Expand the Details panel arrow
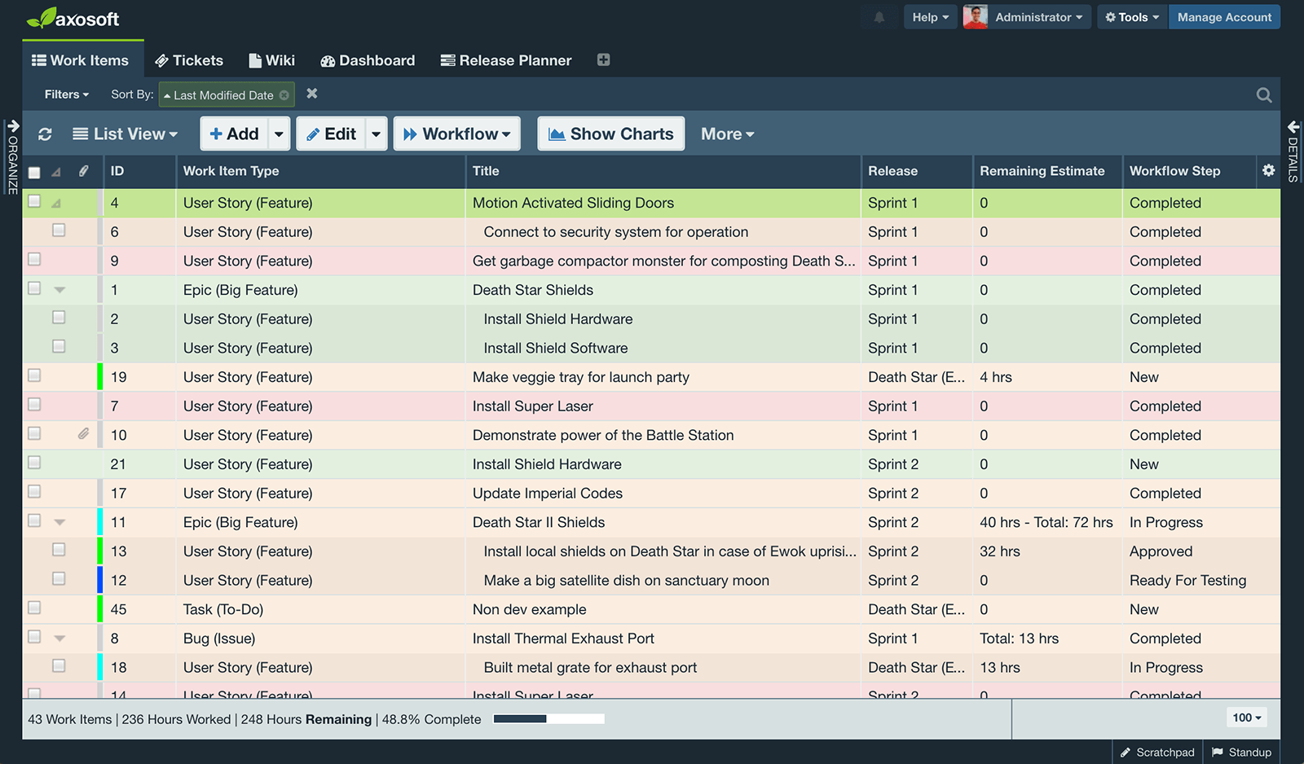The width and height of the screenshot is (1304, 764). [x=1293, y=127]
